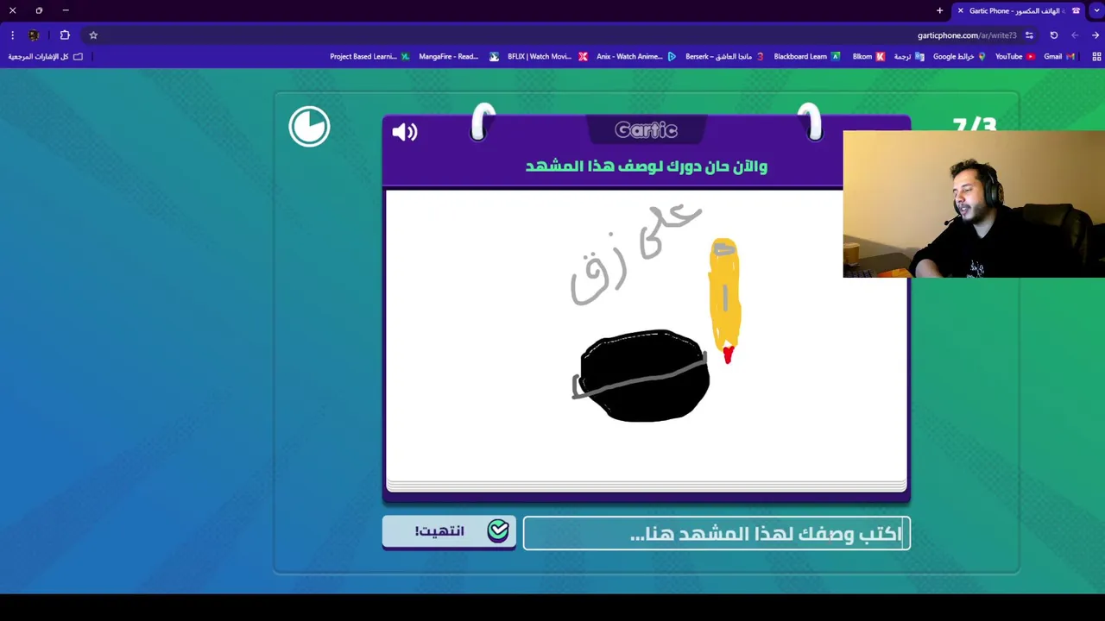Click the 3/3 round counter text

click(x=974, y=125)
